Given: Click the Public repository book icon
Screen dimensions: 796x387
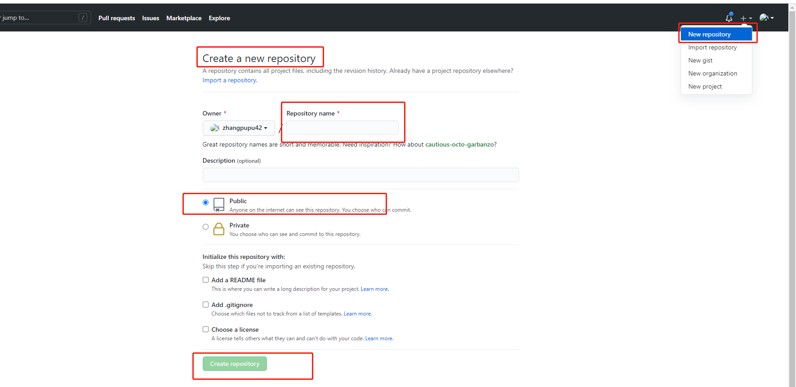Looking at the screenshot, I should (219, 205).
